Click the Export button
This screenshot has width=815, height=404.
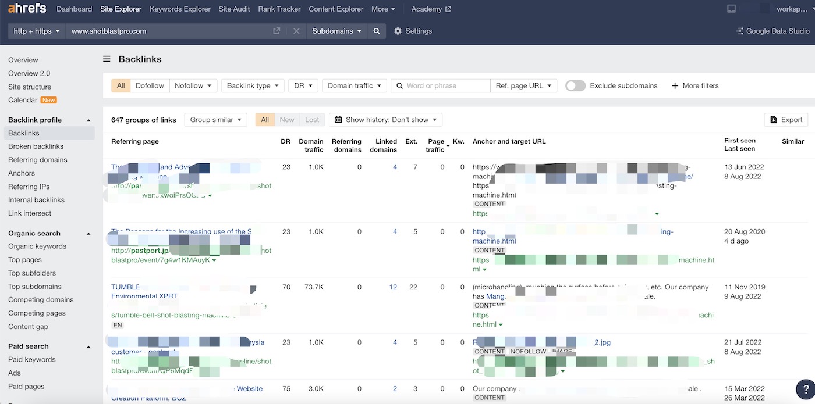tap(786, 120)
